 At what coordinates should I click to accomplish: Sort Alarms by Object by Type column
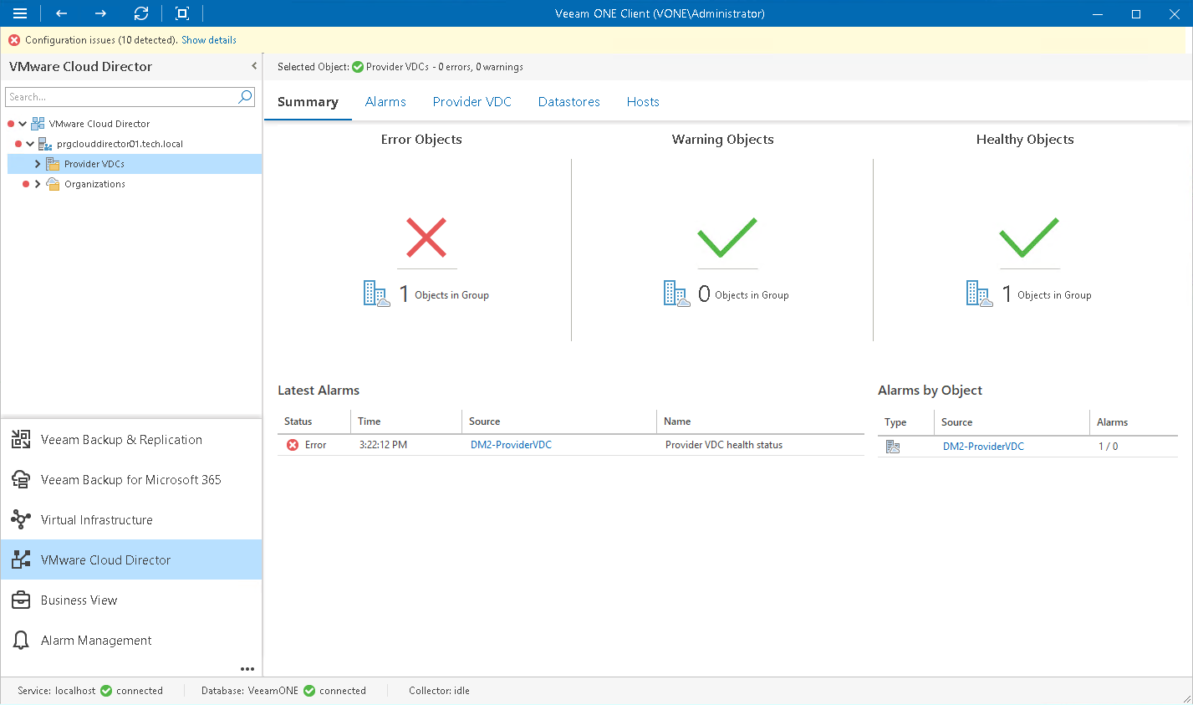click(x=906, y=422)
